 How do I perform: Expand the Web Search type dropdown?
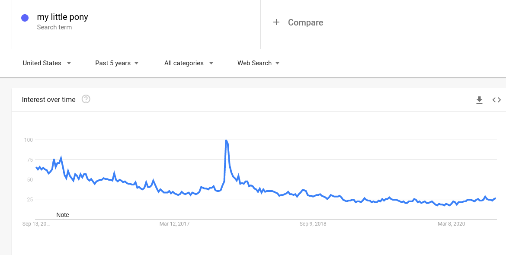[258, 63]
